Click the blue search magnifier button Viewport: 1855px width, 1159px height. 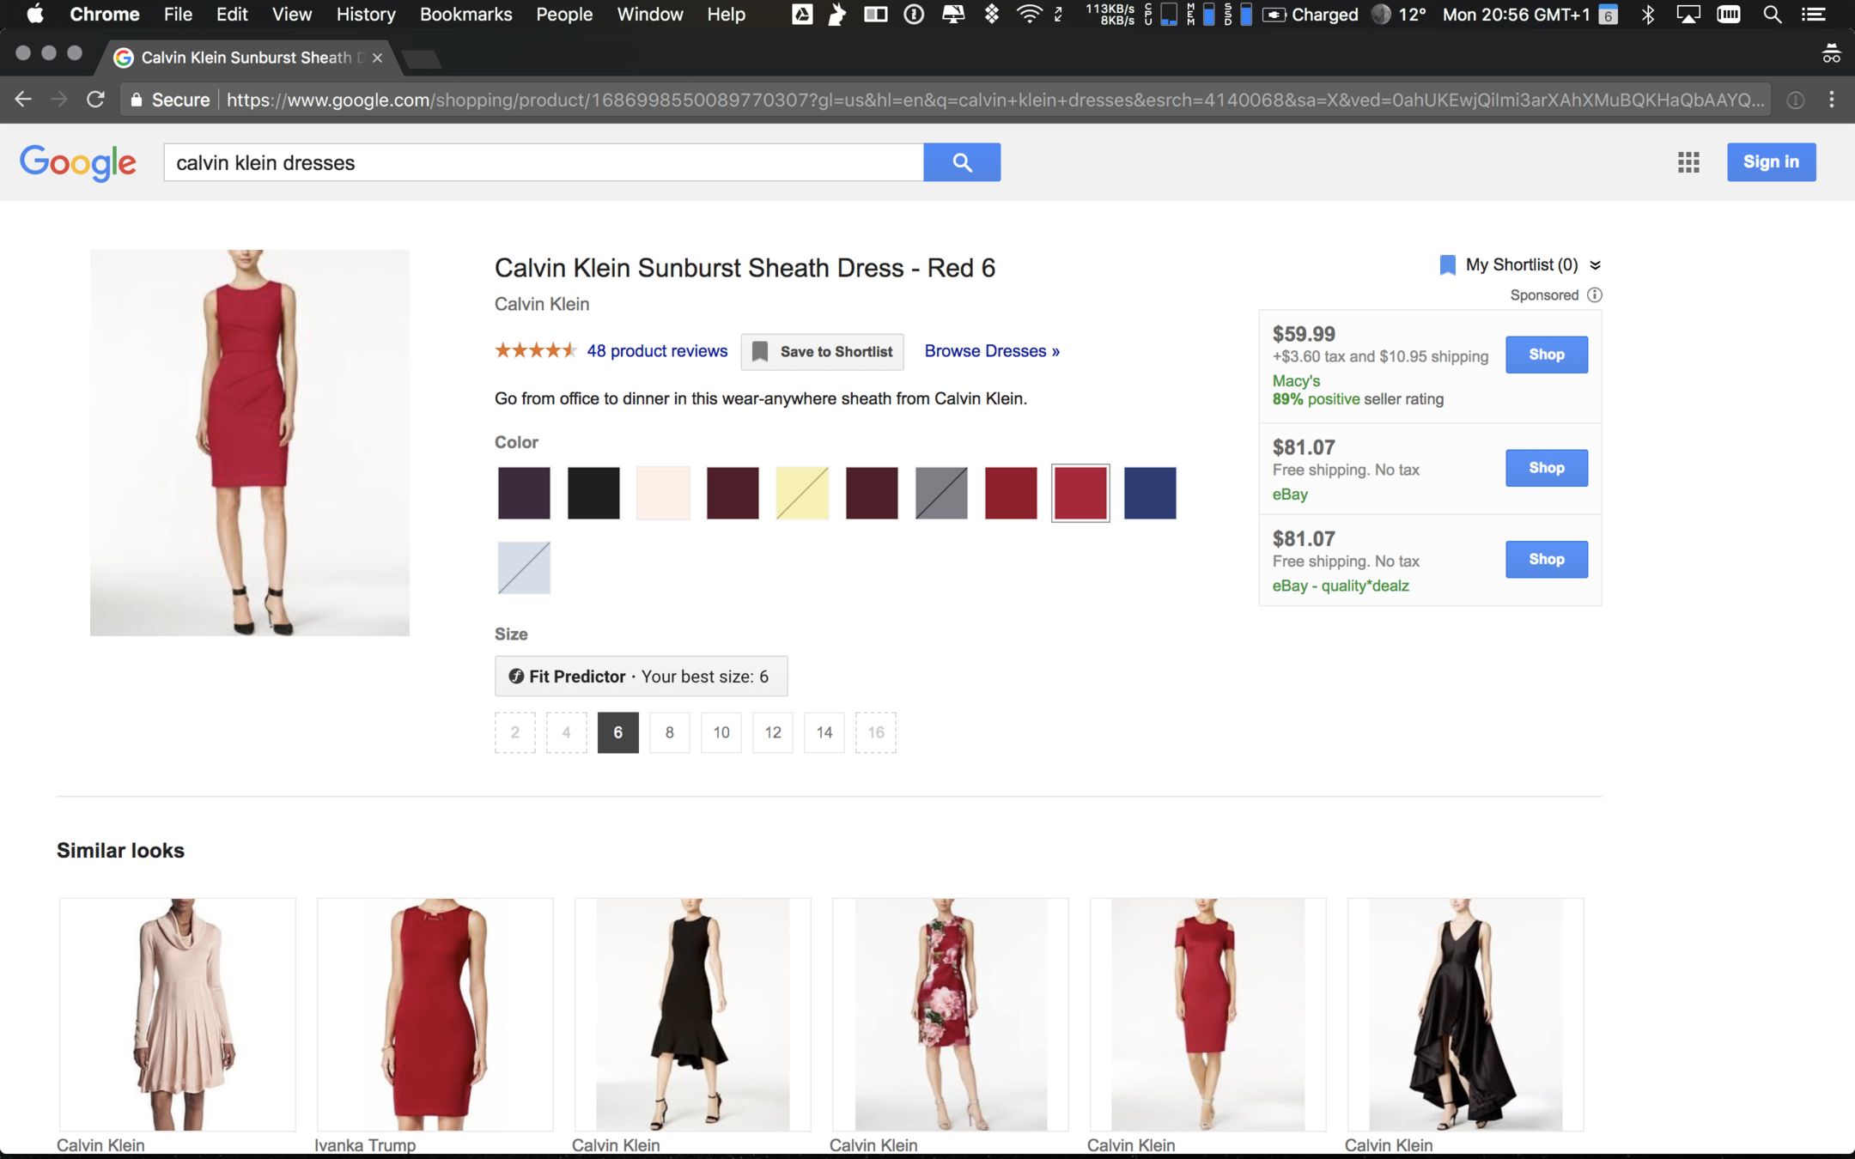click(x=961, y=162)
